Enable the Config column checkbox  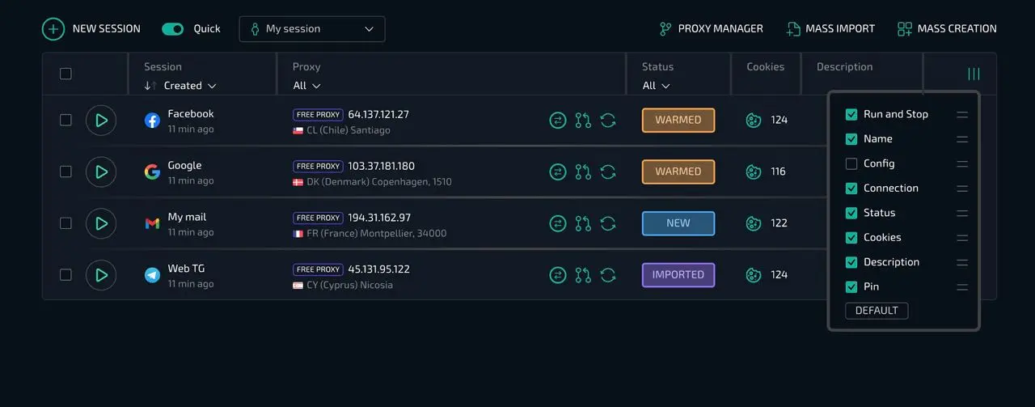click(851, 164)
